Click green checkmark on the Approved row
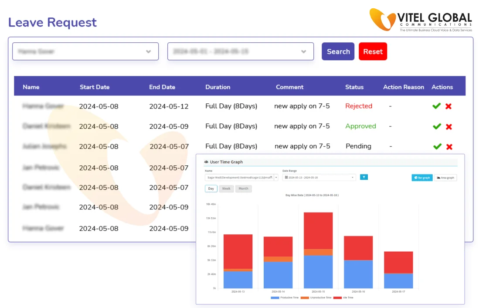Screen dimensions: 486x308 [436, 127]
